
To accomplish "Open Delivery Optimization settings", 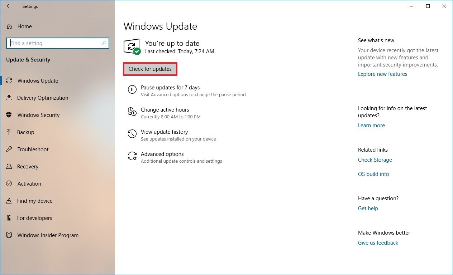I will (42, 98).
